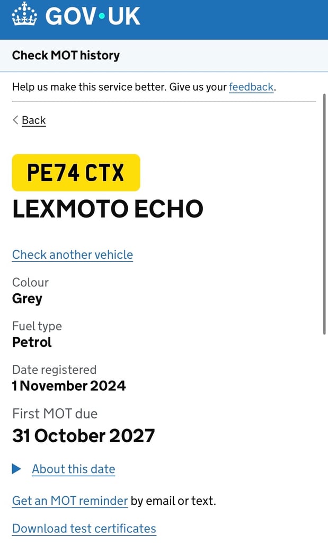Click the back chevron arrow icon
Image resolution: width=328 pixels, height=543 pixels.
pos(15,120)
